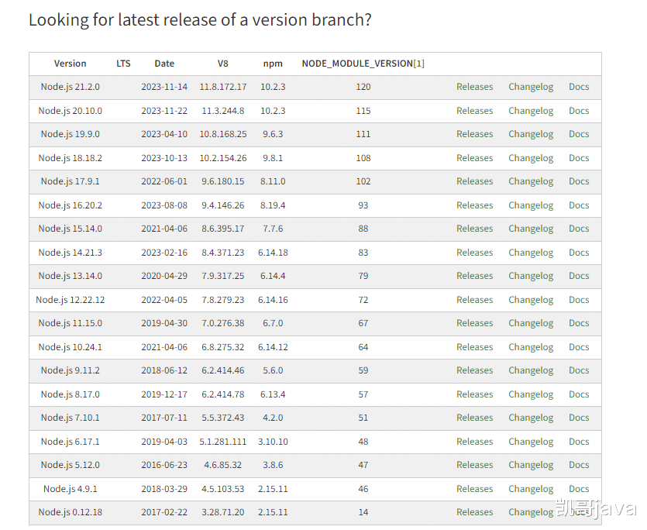This screenshot has height=530, width=647.
Task: Open Changelog for Node.js 15.14.0
Action: tap(531, 229)
